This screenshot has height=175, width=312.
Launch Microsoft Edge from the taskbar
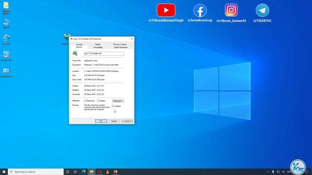[x=83, y=172]
